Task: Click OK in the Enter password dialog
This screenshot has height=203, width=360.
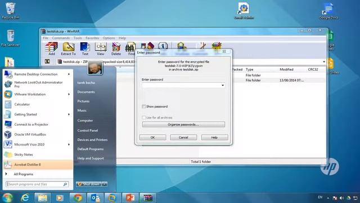Action: tap(152, 138)
